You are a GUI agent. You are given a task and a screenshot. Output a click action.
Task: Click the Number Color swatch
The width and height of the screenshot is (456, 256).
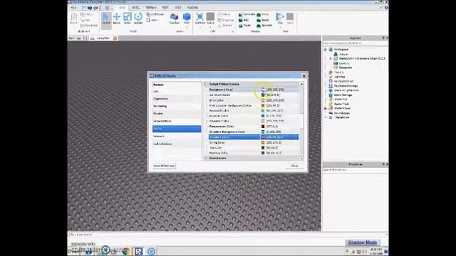263,116
